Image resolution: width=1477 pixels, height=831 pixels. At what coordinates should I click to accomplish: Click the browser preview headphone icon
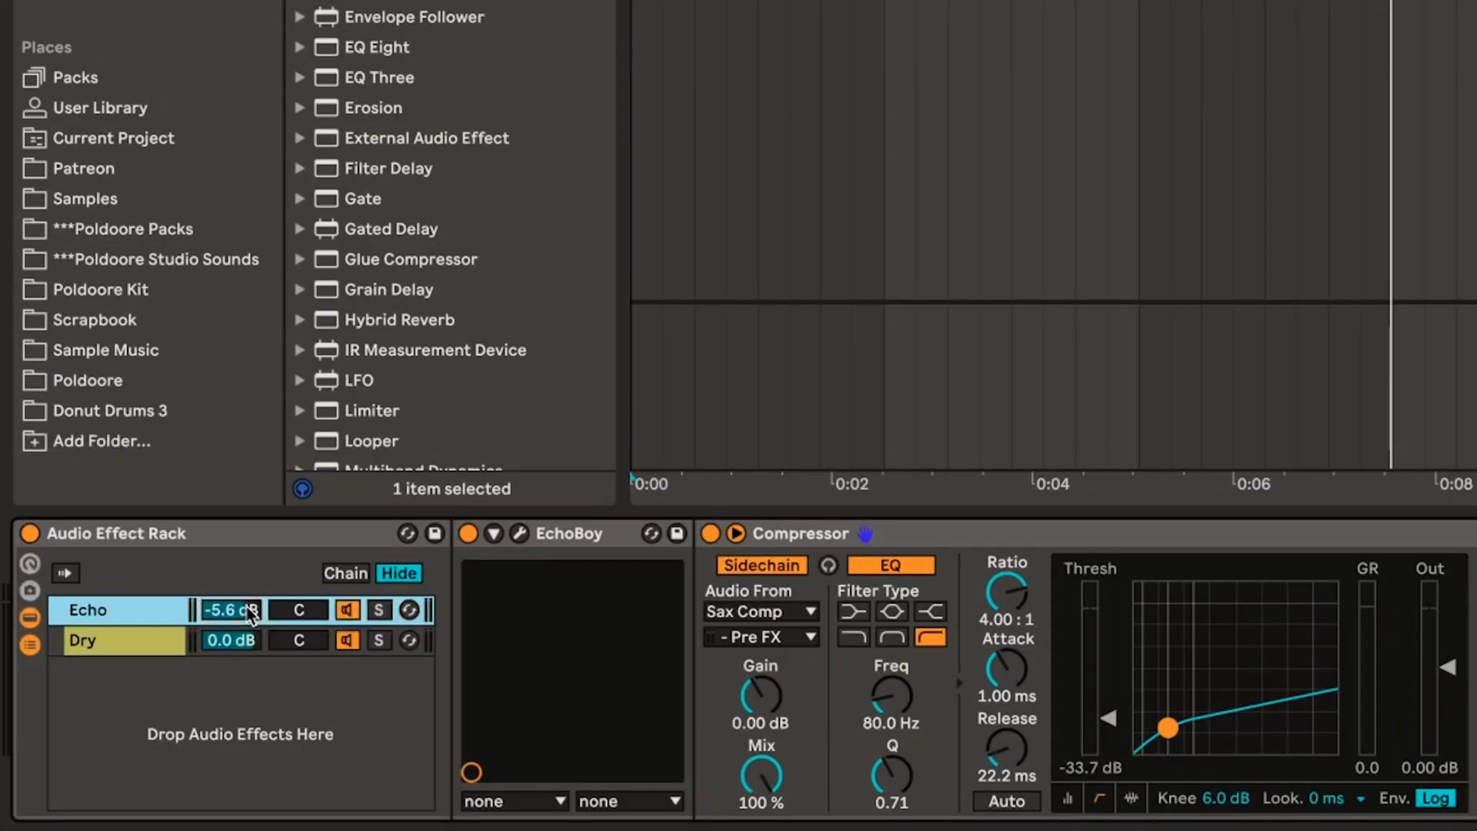[x=303, y=489]
